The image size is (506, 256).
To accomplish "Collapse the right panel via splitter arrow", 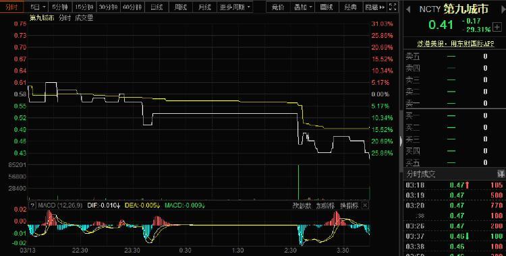I will (x=401, y=141).
